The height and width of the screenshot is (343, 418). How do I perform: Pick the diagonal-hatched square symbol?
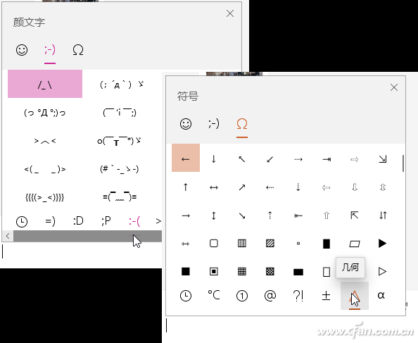[270, 243]
